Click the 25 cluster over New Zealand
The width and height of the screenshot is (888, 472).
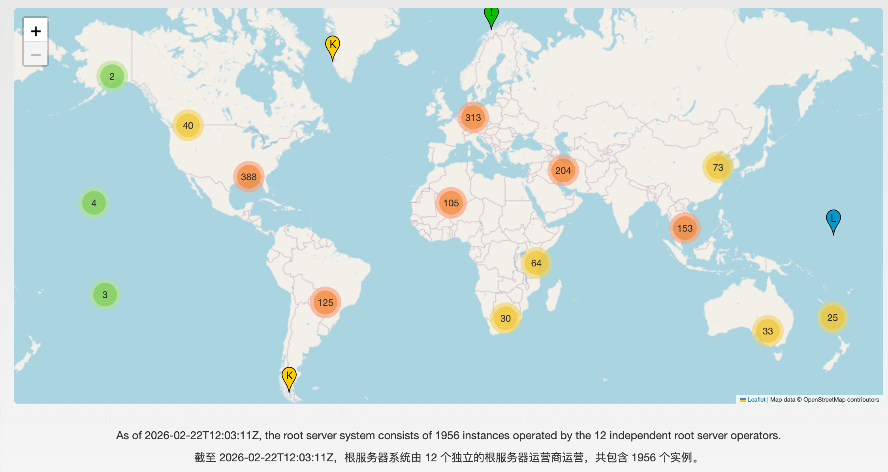coord(832,317)
